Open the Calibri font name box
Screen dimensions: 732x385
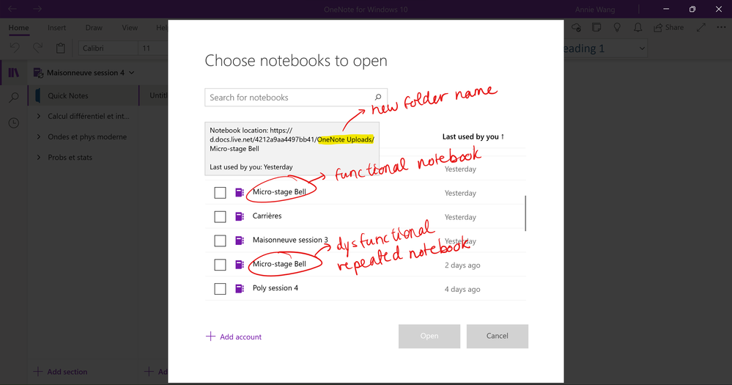pos(108,48)
